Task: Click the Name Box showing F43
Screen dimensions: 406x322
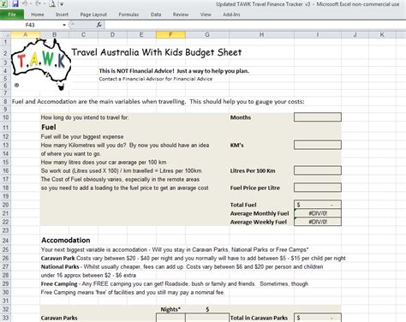Action: pyautogui.click(x=30, y=25)
